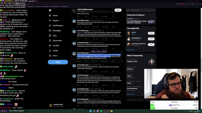Screen dimensions: 202x113
Task: Share the 'freedom of speech' tweet
Action: 113,105
